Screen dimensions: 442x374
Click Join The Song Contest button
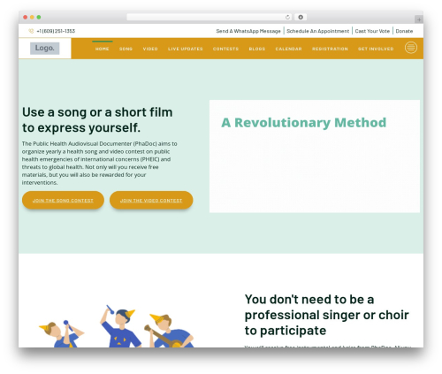pos(63,200)
